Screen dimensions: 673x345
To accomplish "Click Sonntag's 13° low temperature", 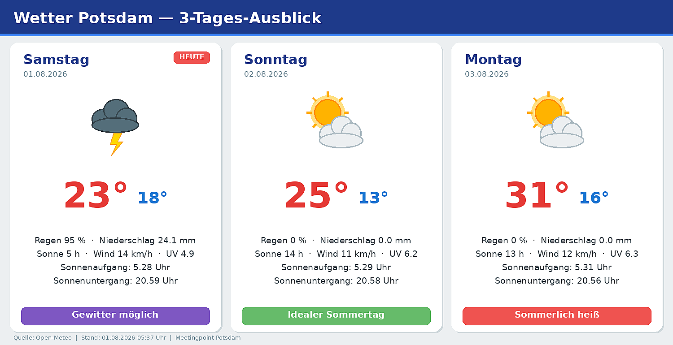I will [373, 198].
